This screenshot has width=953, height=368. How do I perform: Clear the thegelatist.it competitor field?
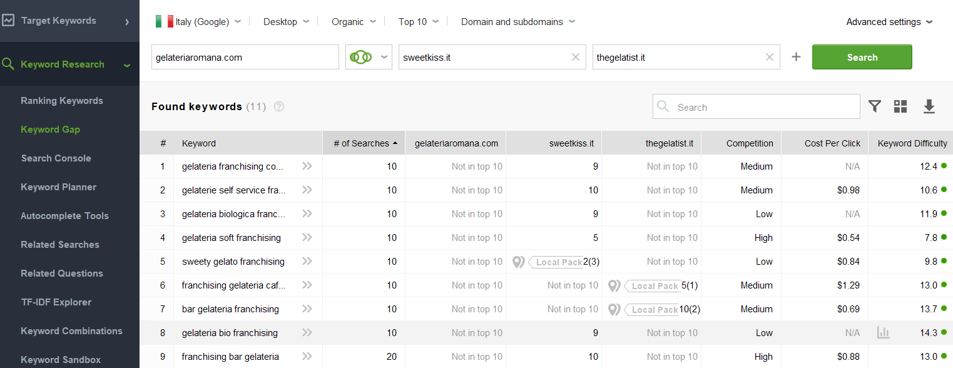coord(770,58)
